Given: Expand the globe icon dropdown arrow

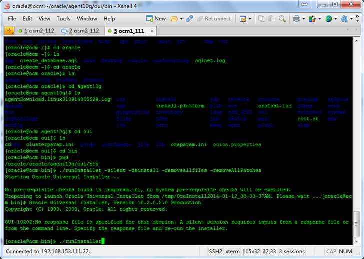Looking at the screenshot, I should click(x=335, y=19).
